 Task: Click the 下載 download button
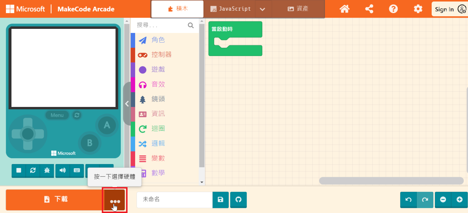(55, 200)
